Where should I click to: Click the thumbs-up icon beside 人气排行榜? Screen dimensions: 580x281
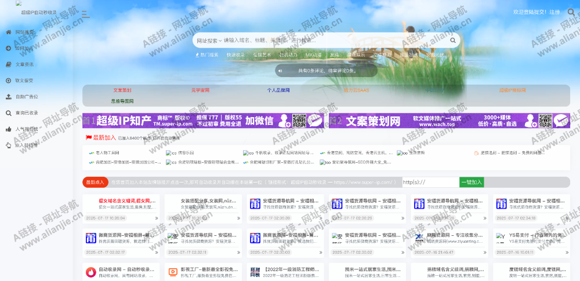click(8, 129)
